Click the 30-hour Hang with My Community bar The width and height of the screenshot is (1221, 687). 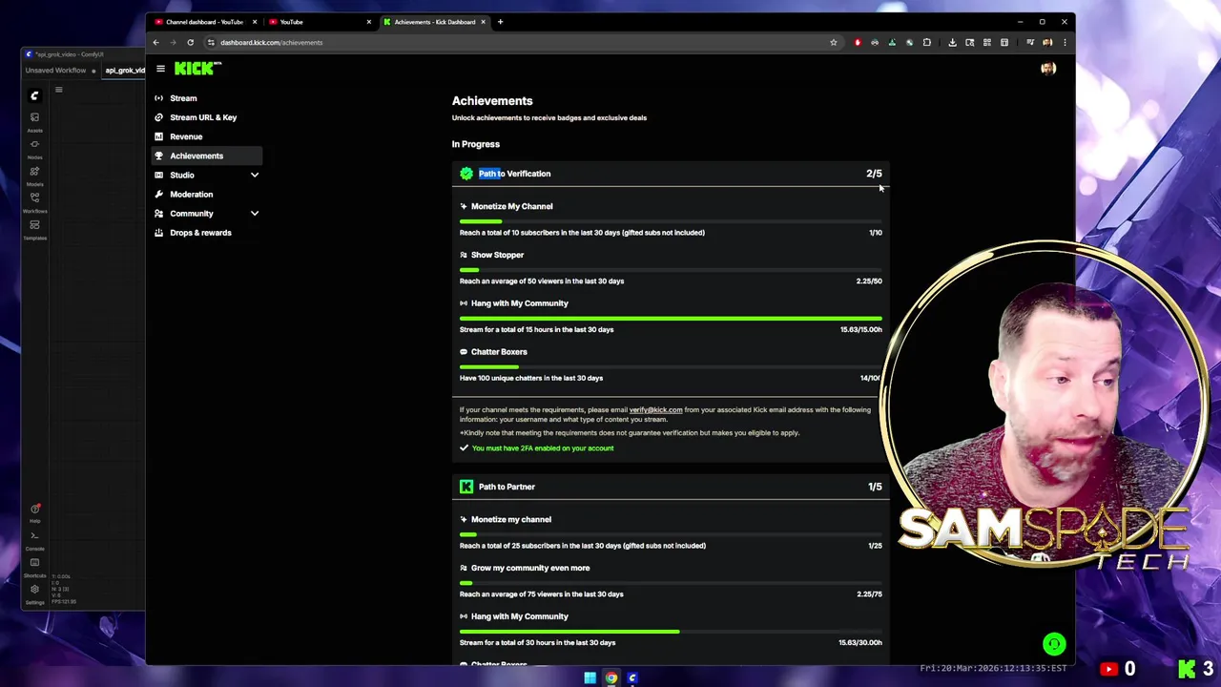pos(671,632)
